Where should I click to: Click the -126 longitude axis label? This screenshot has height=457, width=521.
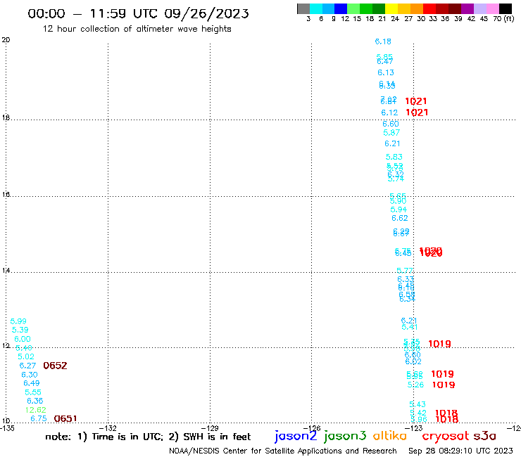[312, 428]
